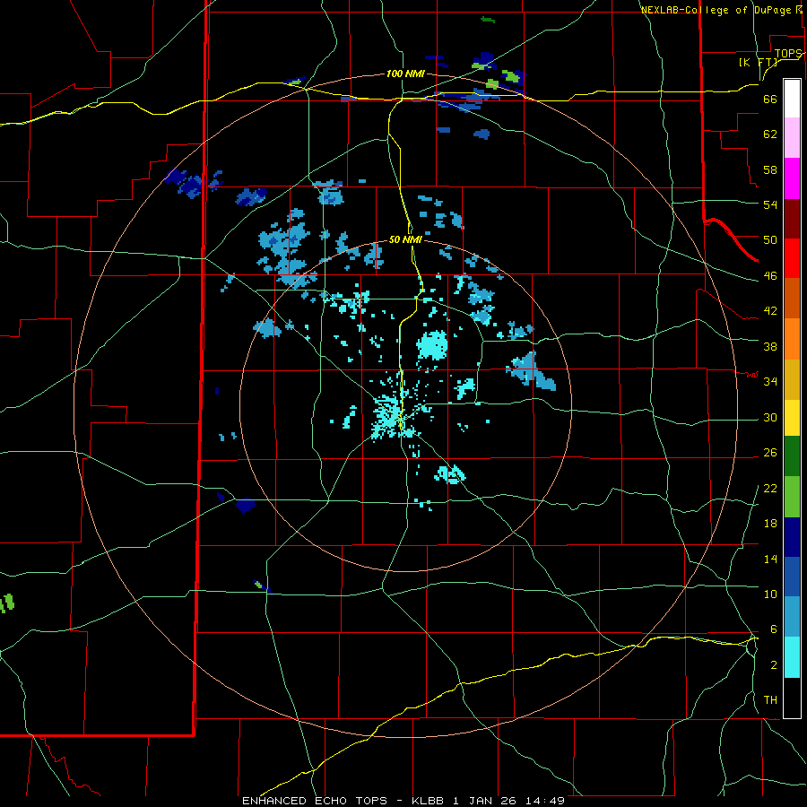Pick the light orange legend swatch
807x807 pixels.
pos(792,339)
